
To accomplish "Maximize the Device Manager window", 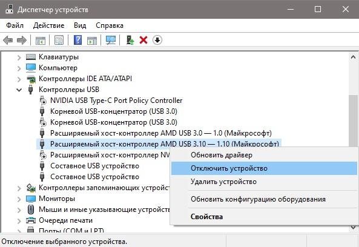I will pos(318,10).
